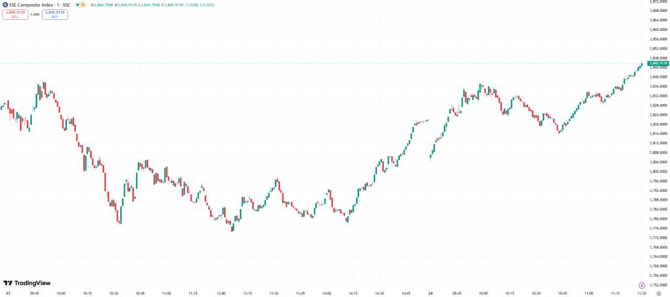Click the 24 date marker on time axis
This screenshot has height=297, width=670.
tap(430, 294)
